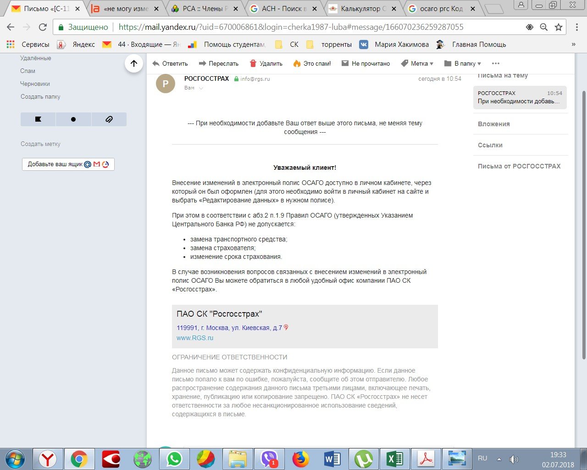Switch to the «не могу изме» tab
This screenshot has height=470, width=587.
[126, 9]
